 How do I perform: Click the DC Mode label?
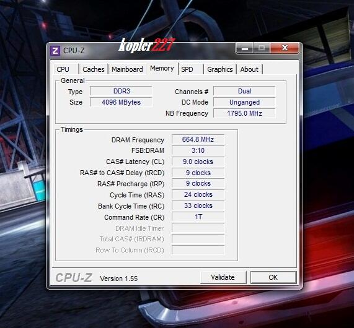195,102
